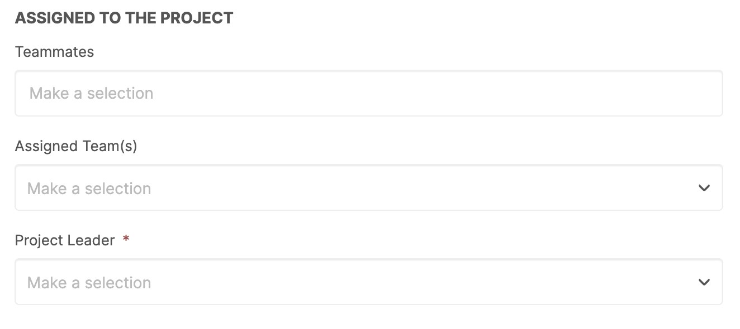Pick a leader in the required Project Leader box

(369, 282)
